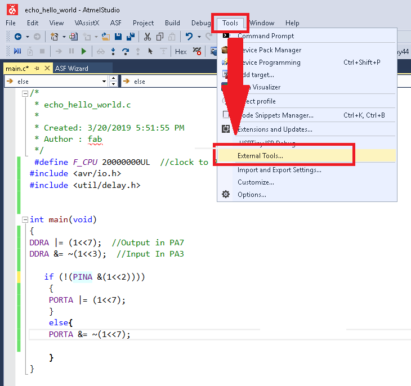Open the Build menu
411x386 pixels.
coord(172,23)
